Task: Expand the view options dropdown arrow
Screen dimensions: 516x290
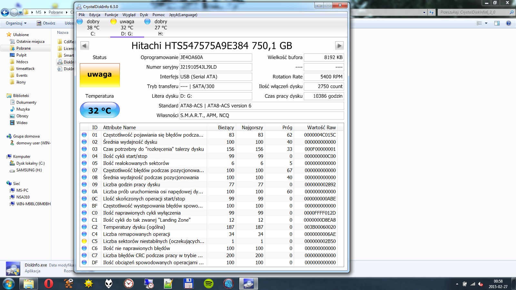Action: click(486, 23)
